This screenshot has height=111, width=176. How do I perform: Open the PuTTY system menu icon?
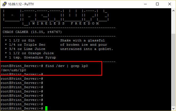tap(5, 4)
